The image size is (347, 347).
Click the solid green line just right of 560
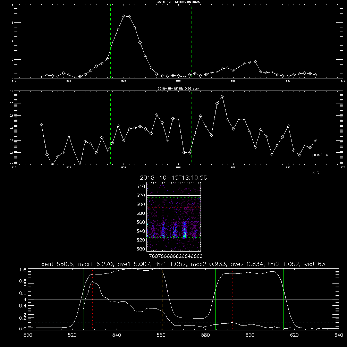[x=167, y=299]
